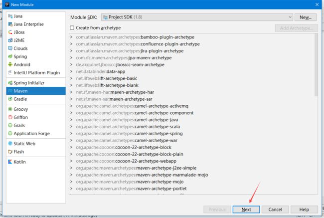Click the Java module type icon

pyautogui.click(x=10, y=16)
